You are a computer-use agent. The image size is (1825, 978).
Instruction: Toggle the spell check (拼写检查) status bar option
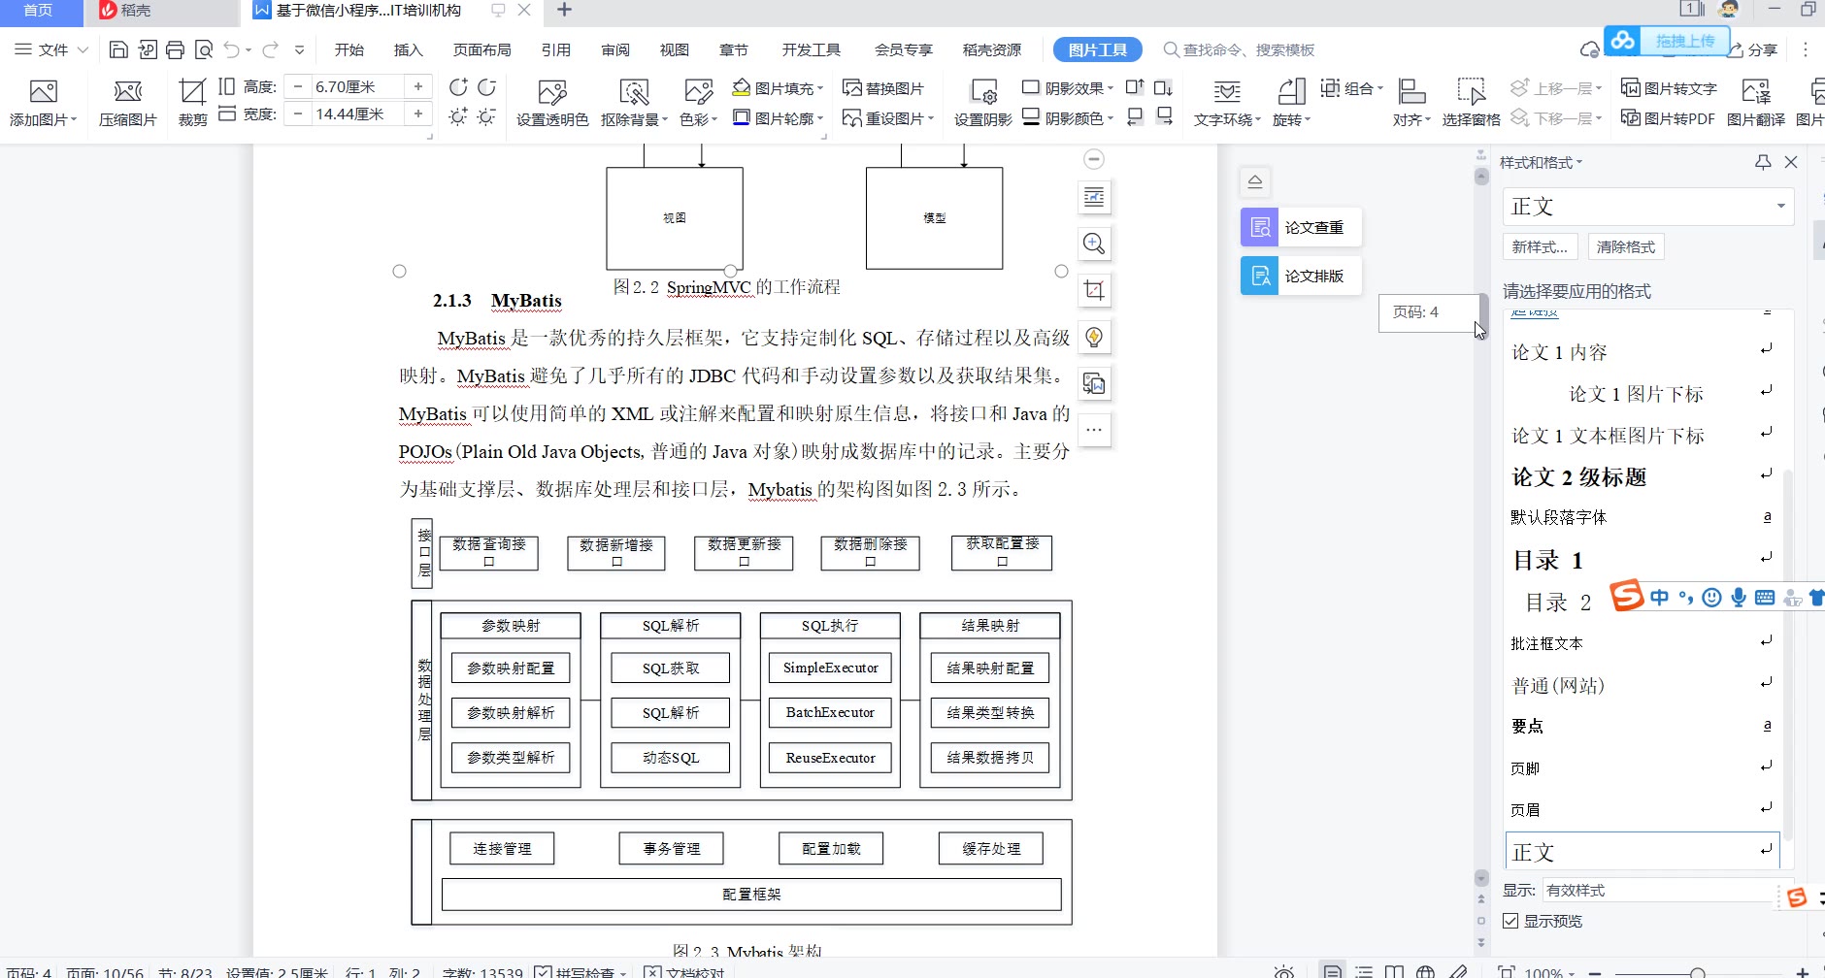click(x=544, y=971)
